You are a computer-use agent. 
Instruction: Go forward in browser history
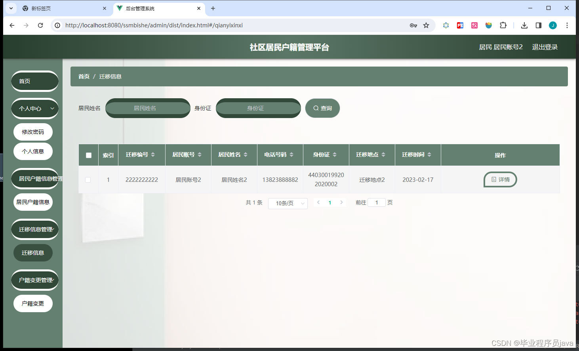[x=26, y=25]
